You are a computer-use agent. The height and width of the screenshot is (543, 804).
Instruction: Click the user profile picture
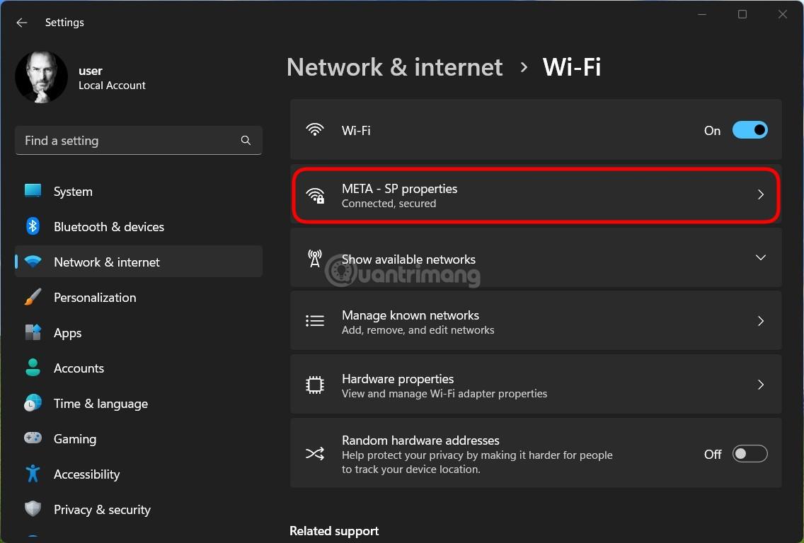(x=41, y=77)
